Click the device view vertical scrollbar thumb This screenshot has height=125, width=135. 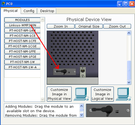[129, 70]
